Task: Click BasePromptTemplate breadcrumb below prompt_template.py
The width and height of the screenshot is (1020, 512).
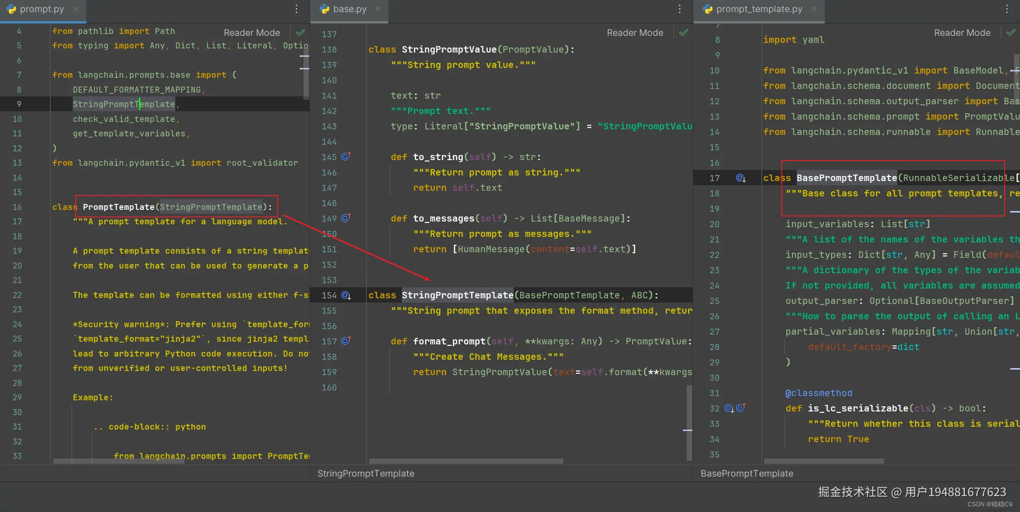Action: click(x=747, y=473)
